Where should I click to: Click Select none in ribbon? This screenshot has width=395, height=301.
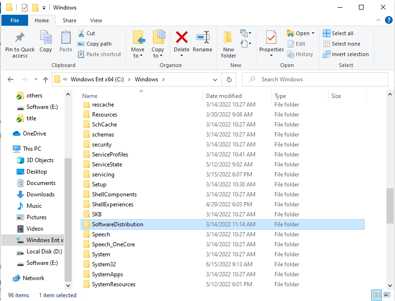[x=341, y=44]
